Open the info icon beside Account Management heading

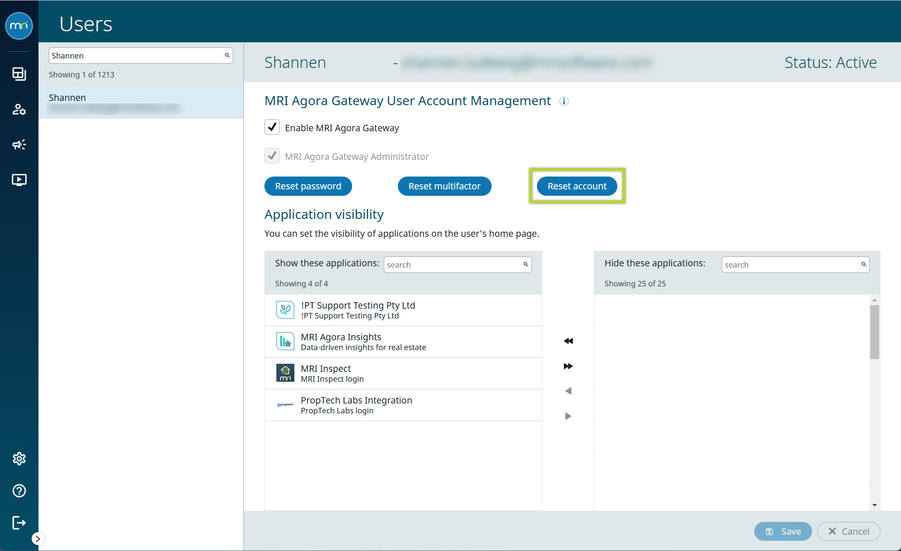[564, 101]
